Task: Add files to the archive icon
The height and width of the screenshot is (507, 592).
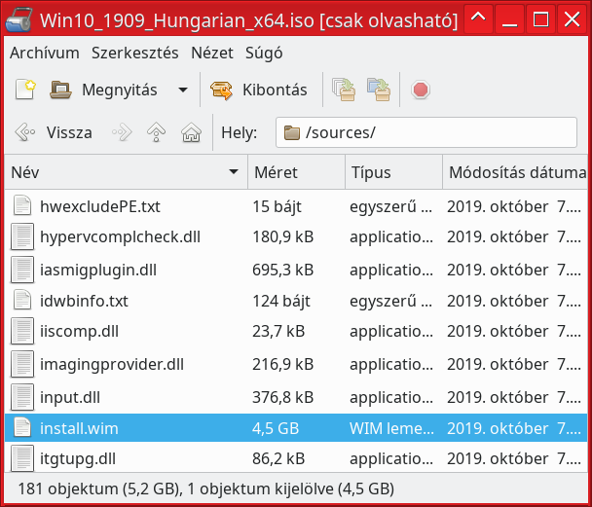Action: point(344,90)
